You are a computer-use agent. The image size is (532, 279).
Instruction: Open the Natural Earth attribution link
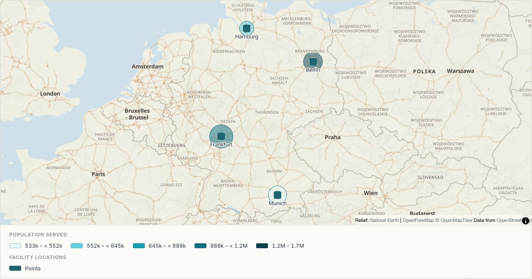point(384,220)
